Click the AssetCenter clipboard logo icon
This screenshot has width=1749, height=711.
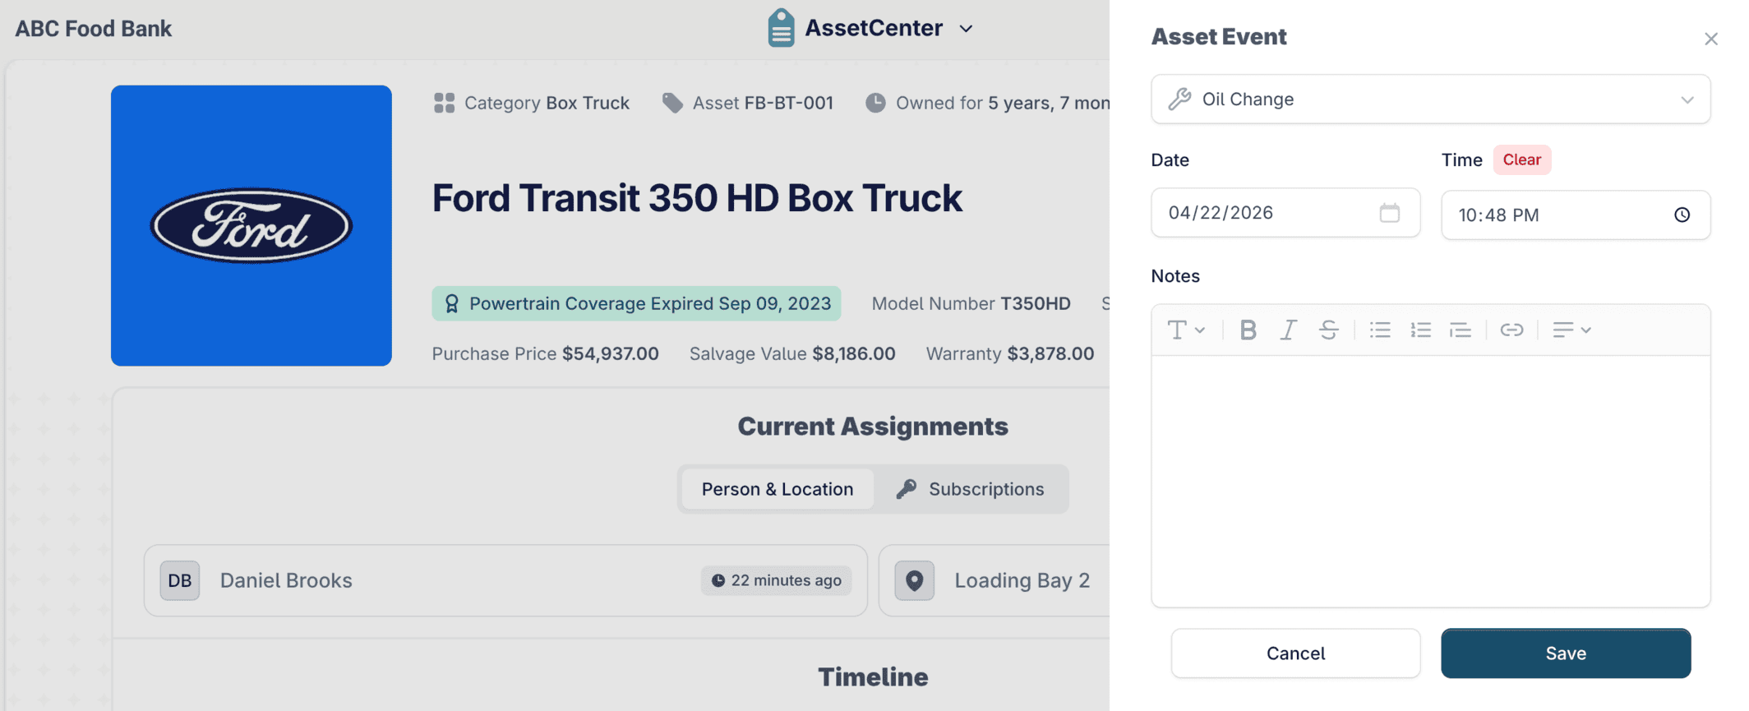point(781,28)
